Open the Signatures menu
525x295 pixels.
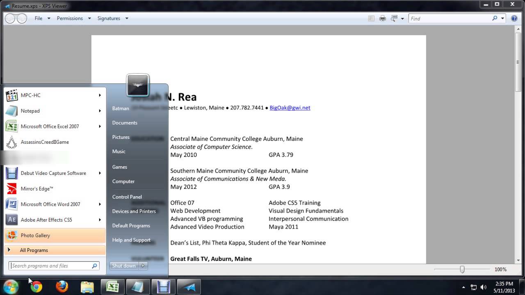tap(113, 18)
